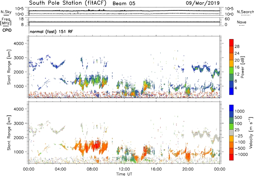Click the velocity panel 'Slant Range [km]' label

pyautogui.click(x=9, y=133)
